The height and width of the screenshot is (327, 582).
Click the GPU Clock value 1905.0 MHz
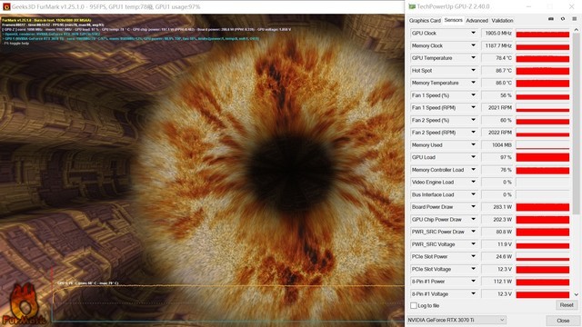[497, 33]
